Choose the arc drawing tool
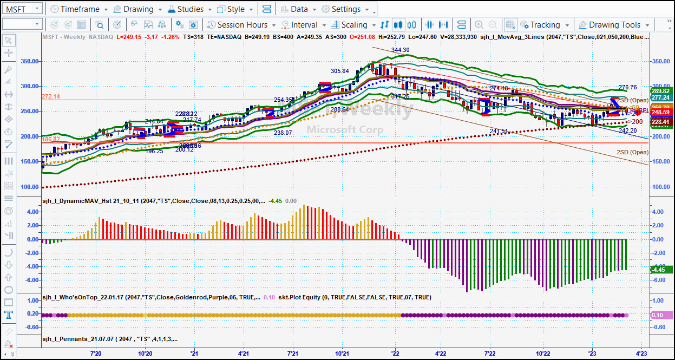 click(x=8, y=252)
